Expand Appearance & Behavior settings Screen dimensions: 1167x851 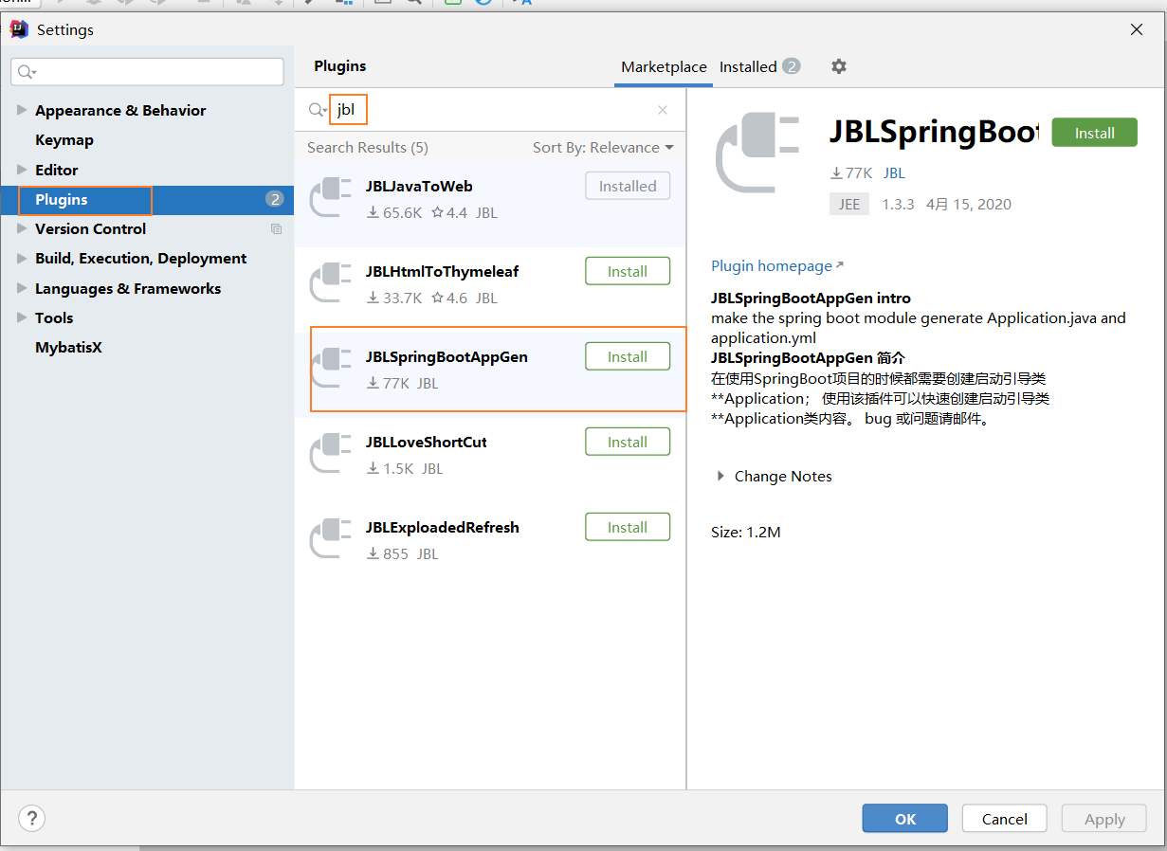click(x=22, y=110)
